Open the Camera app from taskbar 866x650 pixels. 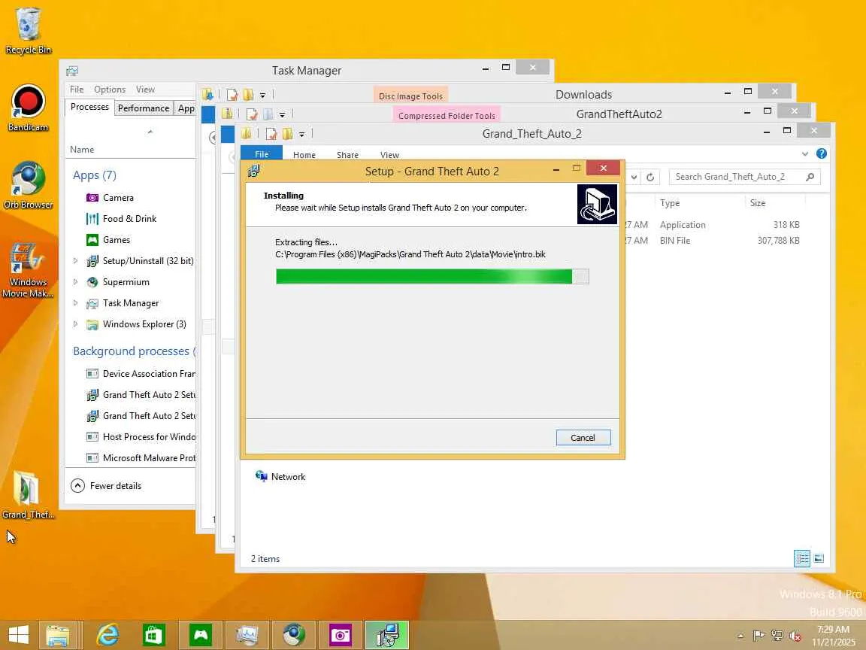point(340,635)
